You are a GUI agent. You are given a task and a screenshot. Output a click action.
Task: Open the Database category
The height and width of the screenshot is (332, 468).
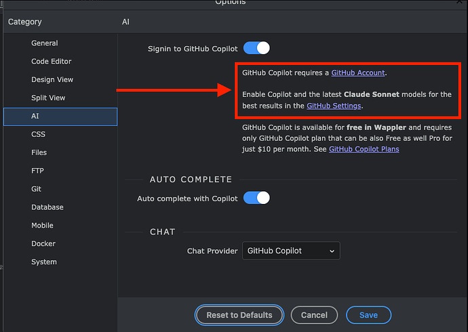coord(47,207)
